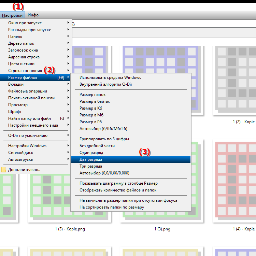Image resolution: width=256 pixels, height=256 pixels.
Task: Toggle Не сортировать папки по размеру
Action: click(131, 207)
